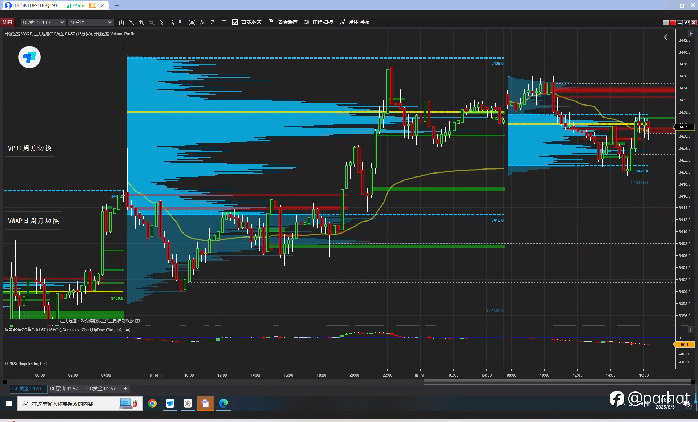Click the 49ms connection indicator
The image size is (698, 422).
pos(76,5)
